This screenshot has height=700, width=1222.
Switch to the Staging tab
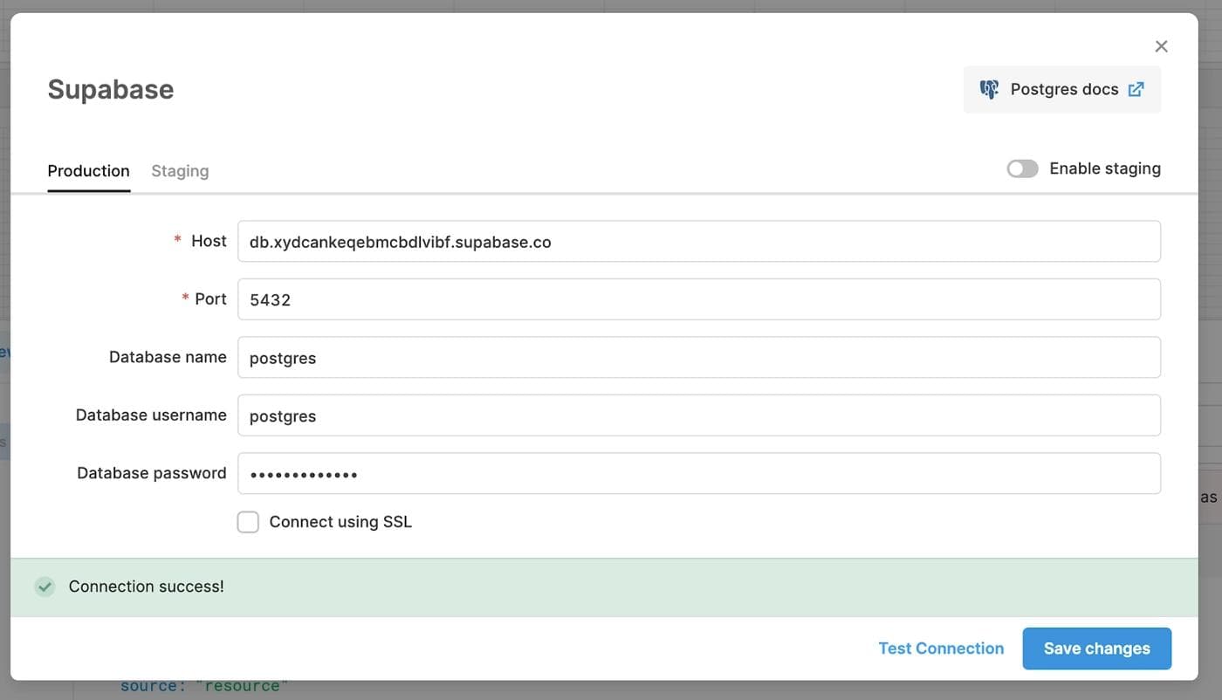(x=180, y=171)
